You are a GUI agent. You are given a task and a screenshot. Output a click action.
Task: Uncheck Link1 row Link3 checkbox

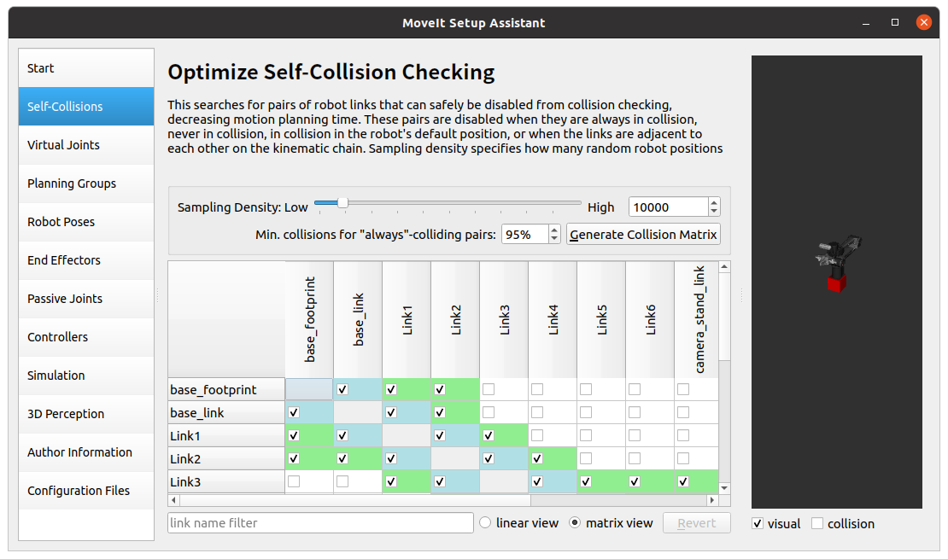pyautogui.click(x=489, y=435)
